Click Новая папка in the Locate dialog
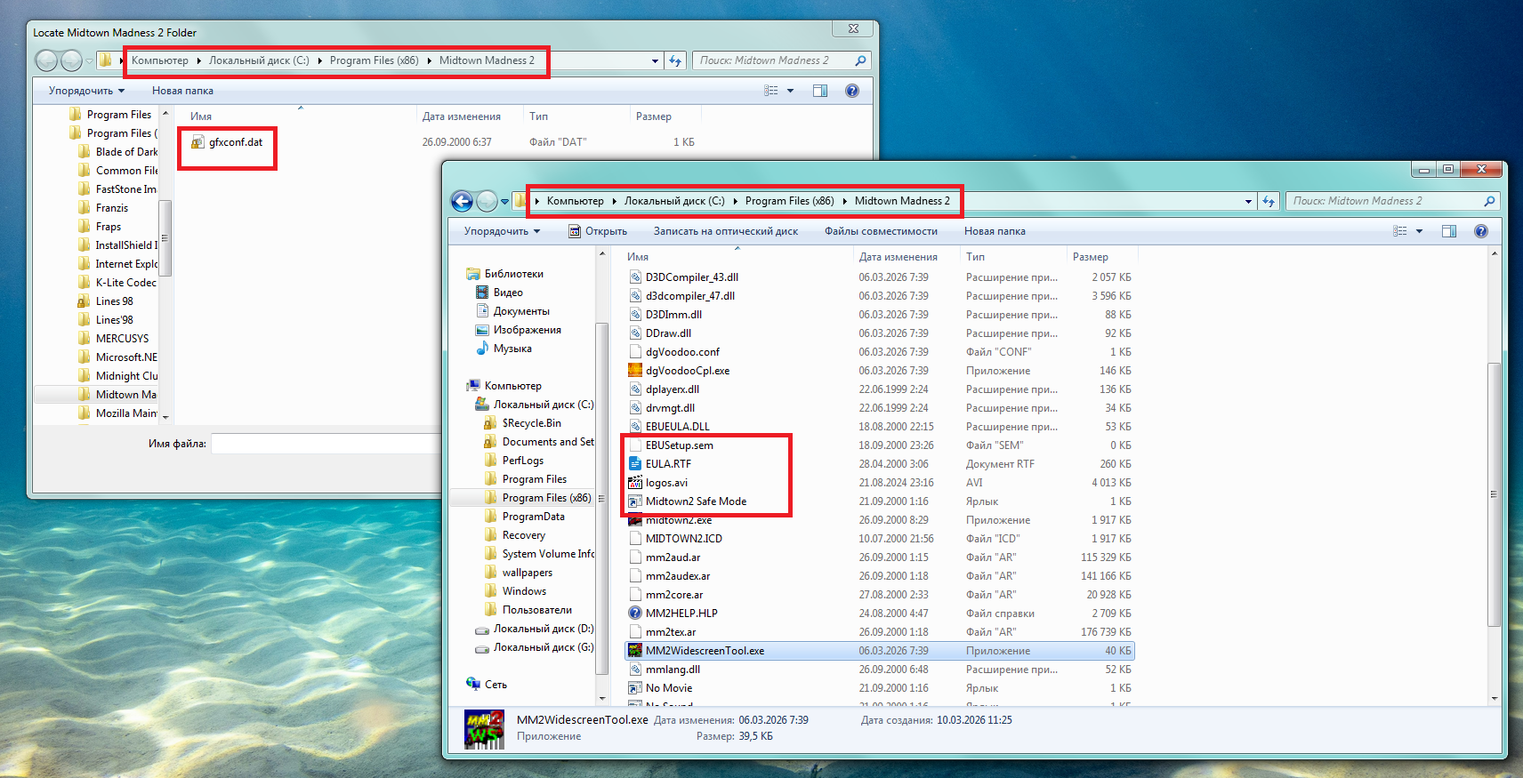This screenshot has height=778, width=1523. pos(182,91)
